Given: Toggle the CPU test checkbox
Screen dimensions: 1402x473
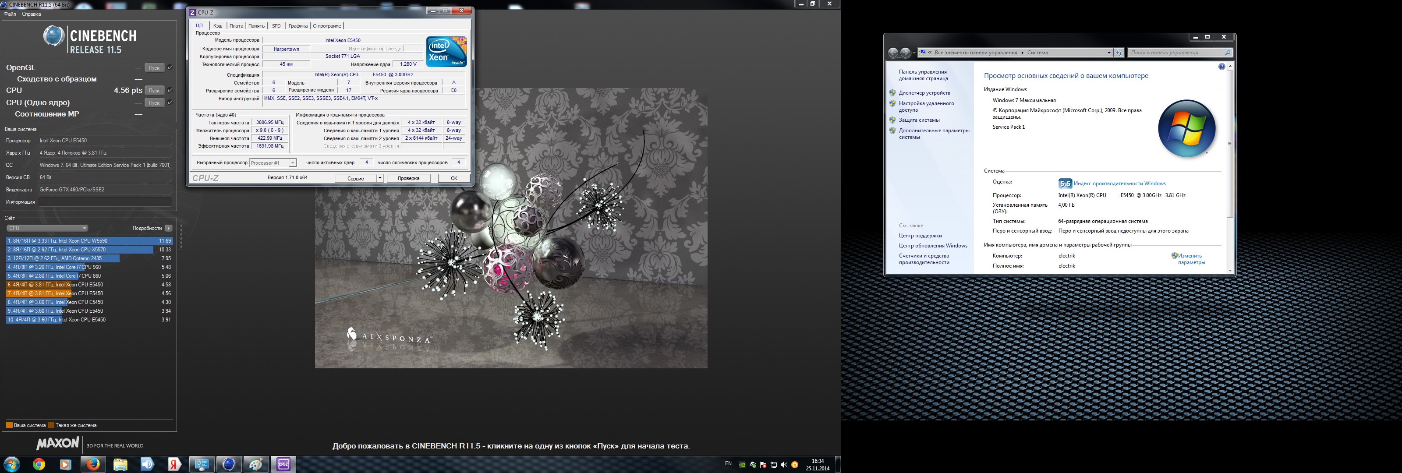Looking at the screenshot, I should [170, 90].
